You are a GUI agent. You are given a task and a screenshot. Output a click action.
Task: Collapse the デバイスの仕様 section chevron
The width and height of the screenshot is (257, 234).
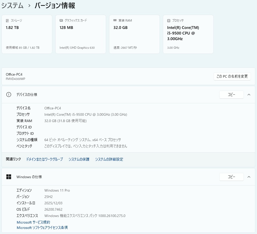tap(249, 95)
